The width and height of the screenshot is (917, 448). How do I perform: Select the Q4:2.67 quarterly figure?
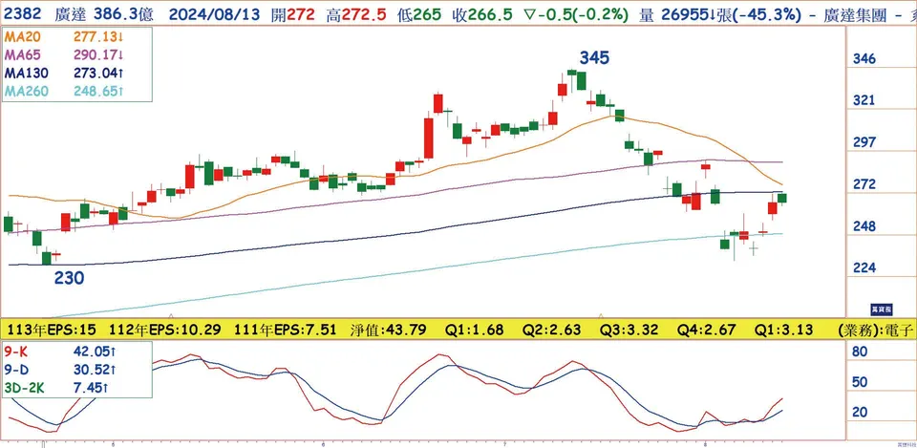tap(707, 330)
